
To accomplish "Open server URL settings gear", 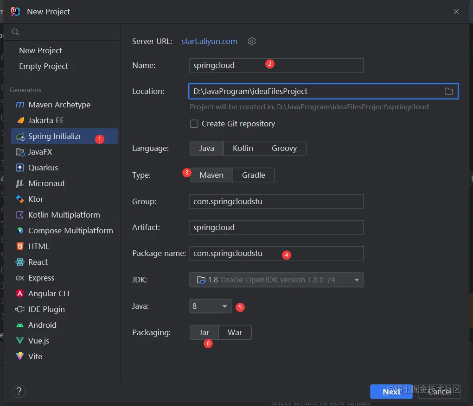I will coord(252,41).
